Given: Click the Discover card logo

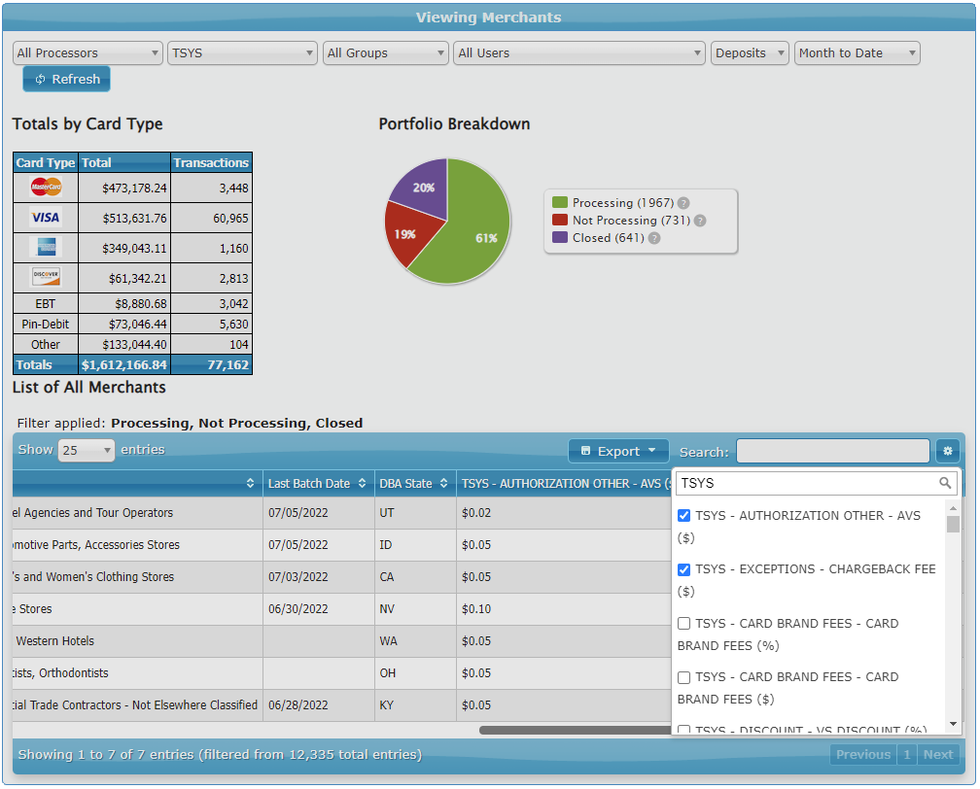Looking at the screenshot, I should 46,277.
